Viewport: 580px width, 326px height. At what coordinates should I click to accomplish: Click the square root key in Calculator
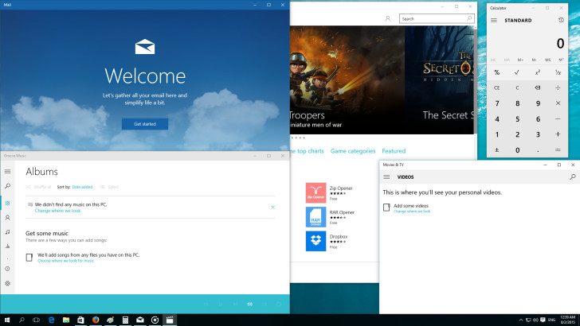click(517, 72)
